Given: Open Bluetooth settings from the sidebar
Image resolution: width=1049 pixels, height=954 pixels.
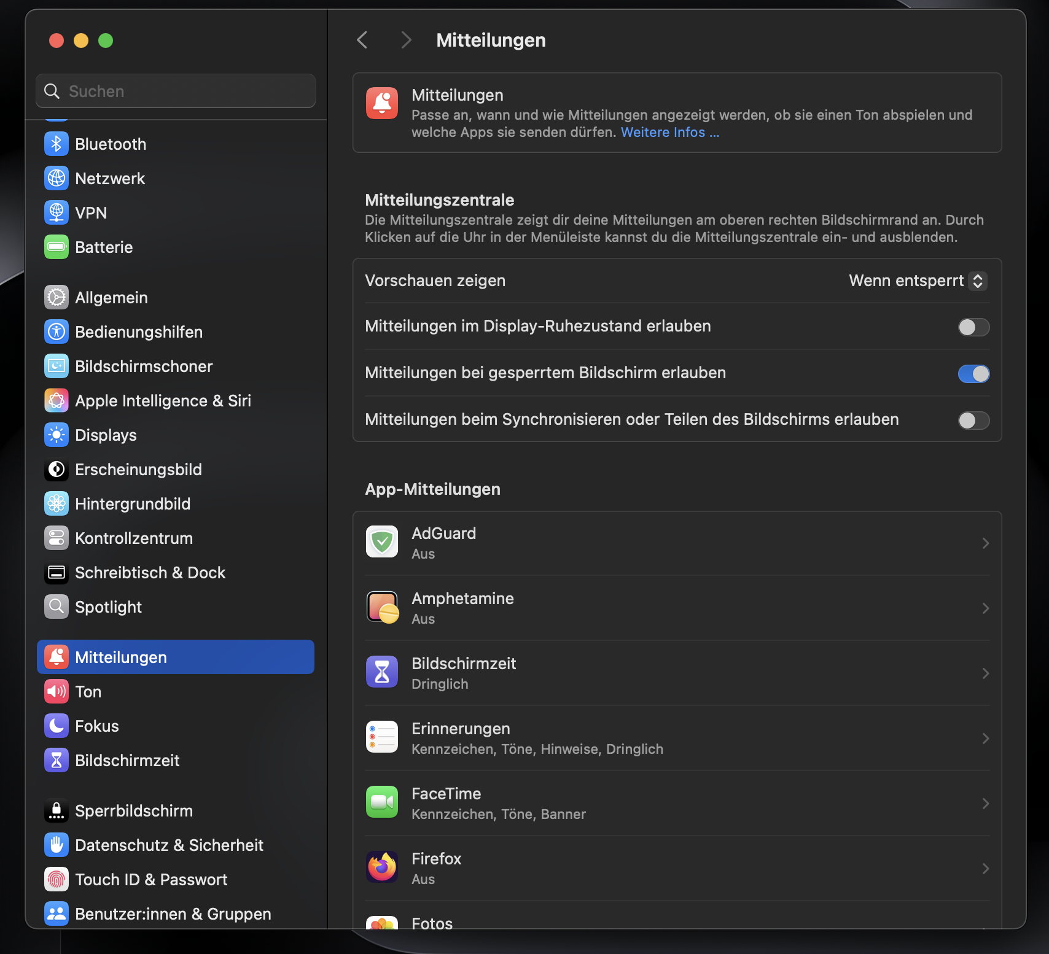Looking at the screenshot, I should pyautogui.click(x=111, y=144).
